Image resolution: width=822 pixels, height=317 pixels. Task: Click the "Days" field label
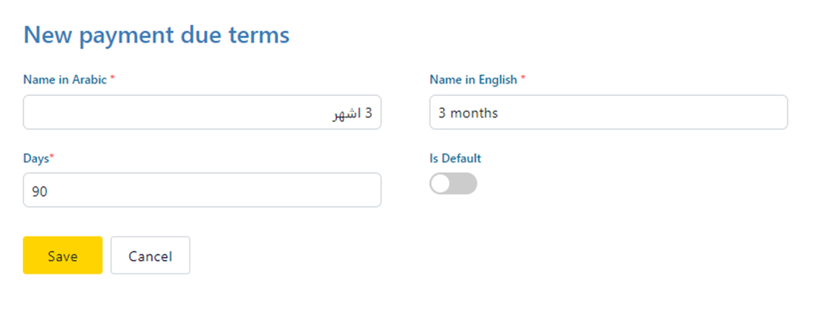36,158
